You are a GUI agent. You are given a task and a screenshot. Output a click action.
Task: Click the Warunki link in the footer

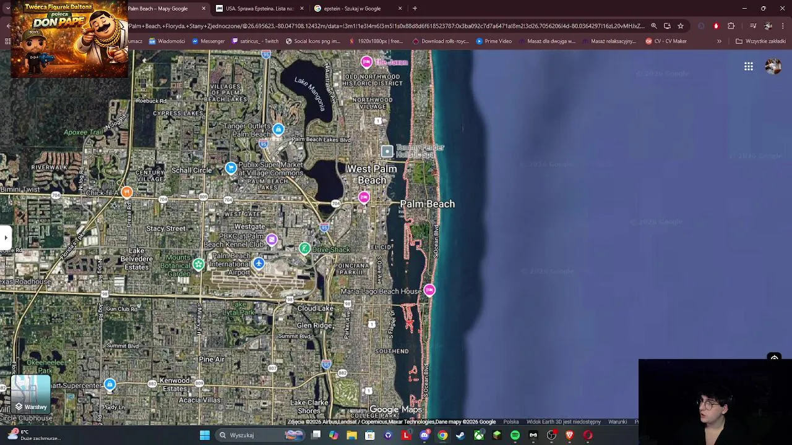pos(618,422)
